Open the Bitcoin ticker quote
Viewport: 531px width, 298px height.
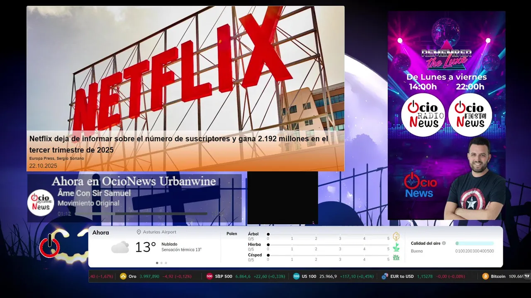pyautogui.click(x=502, y=276)
